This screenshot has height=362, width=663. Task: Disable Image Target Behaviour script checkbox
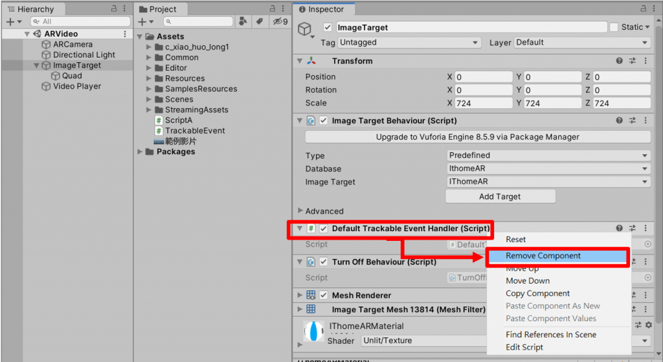pos(324,120)
